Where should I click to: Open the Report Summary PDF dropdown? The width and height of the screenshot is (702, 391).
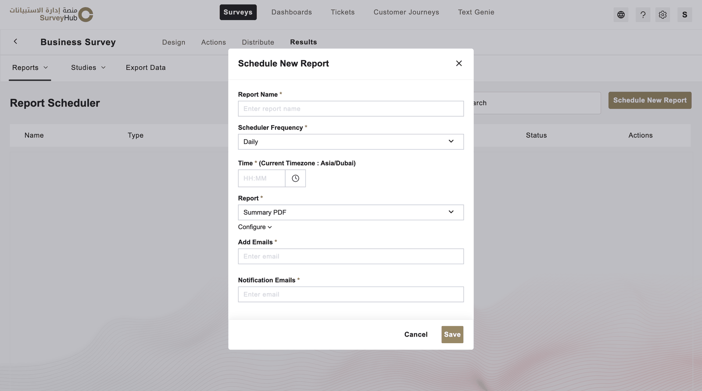(x=351, y=212)
